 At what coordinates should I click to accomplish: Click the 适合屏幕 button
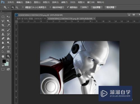pos(97,7)
